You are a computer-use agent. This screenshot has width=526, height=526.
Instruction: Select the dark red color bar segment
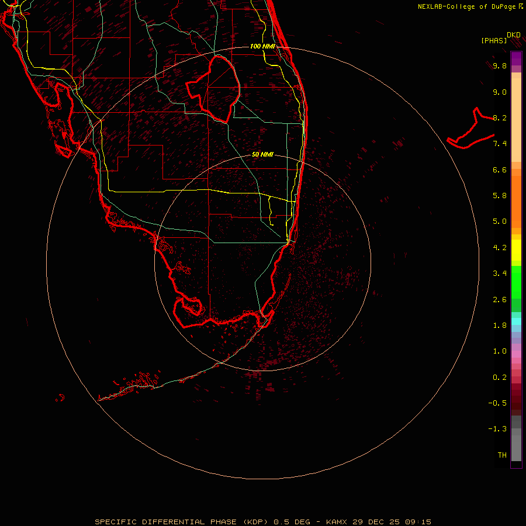click(516, 399)
